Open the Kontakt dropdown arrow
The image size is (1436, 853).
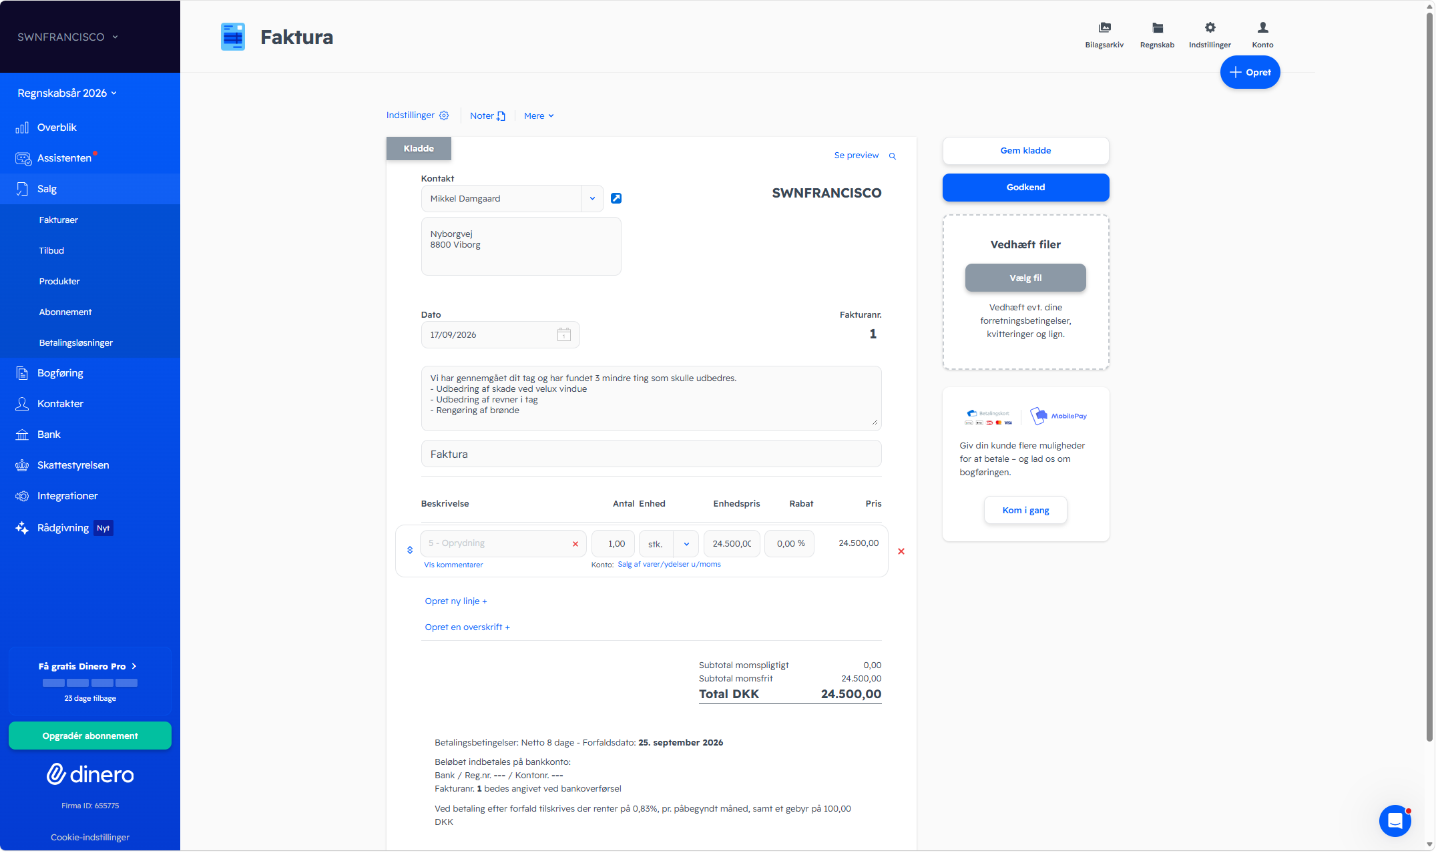[x=592, y=198]
